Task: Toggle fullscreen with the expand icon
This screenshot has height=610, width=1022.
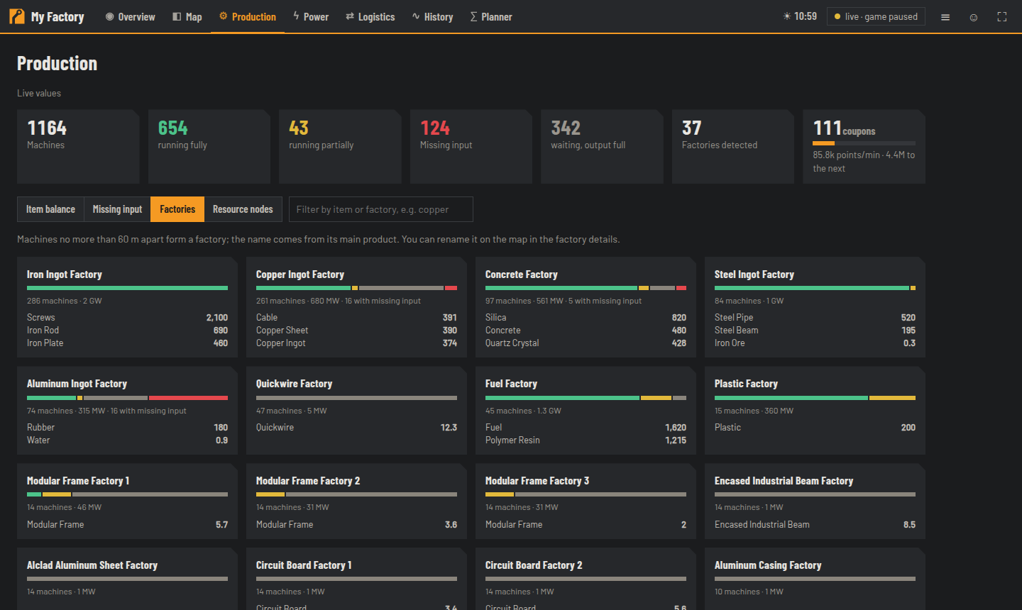Action: 1002,17
